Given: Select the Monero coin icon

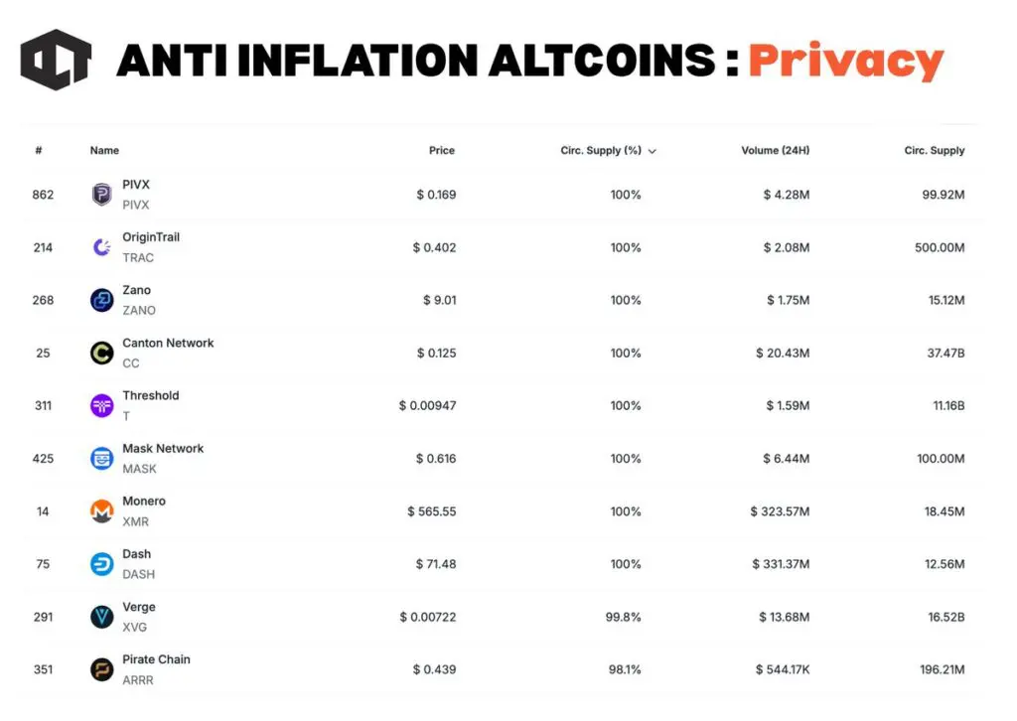Looking at the screenshot, I should (101, 511).
